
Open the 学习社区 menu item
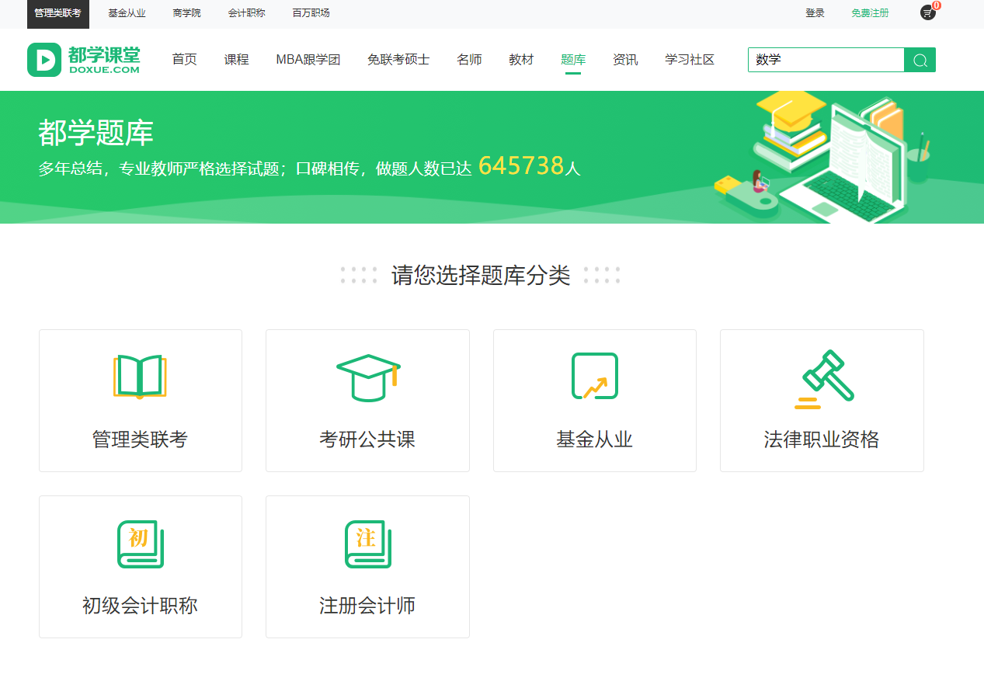pos(689,59)
